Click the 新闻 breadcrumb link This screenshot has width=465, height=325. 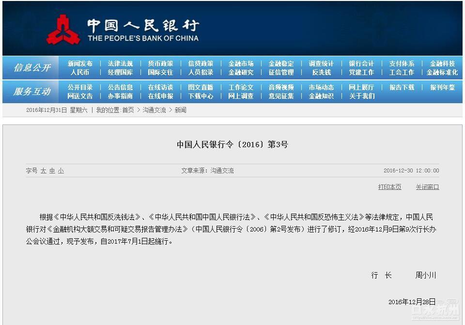pyautogui.click(x=180, y=110)
